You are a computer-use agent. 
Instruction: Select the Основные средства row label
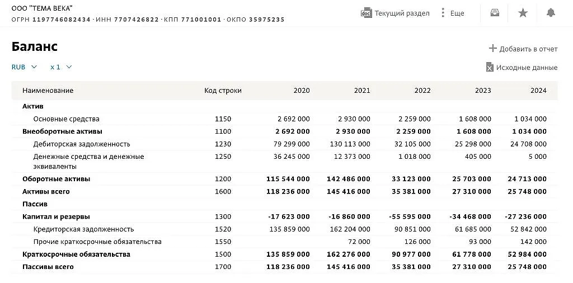coord(66,119)
